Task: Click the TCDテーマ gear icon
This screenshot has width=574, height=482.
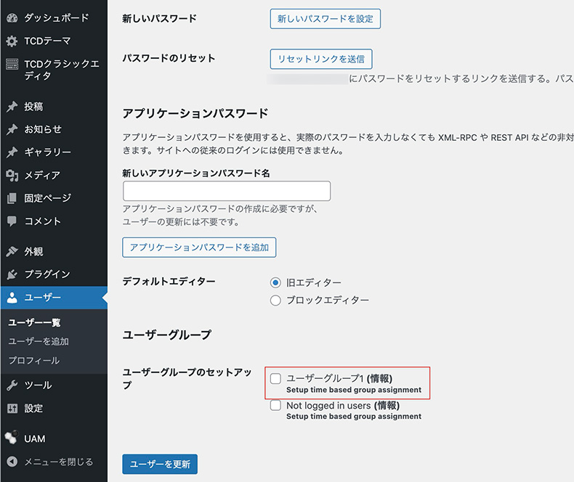Action: pyautogui.click(x=12, y=41)
